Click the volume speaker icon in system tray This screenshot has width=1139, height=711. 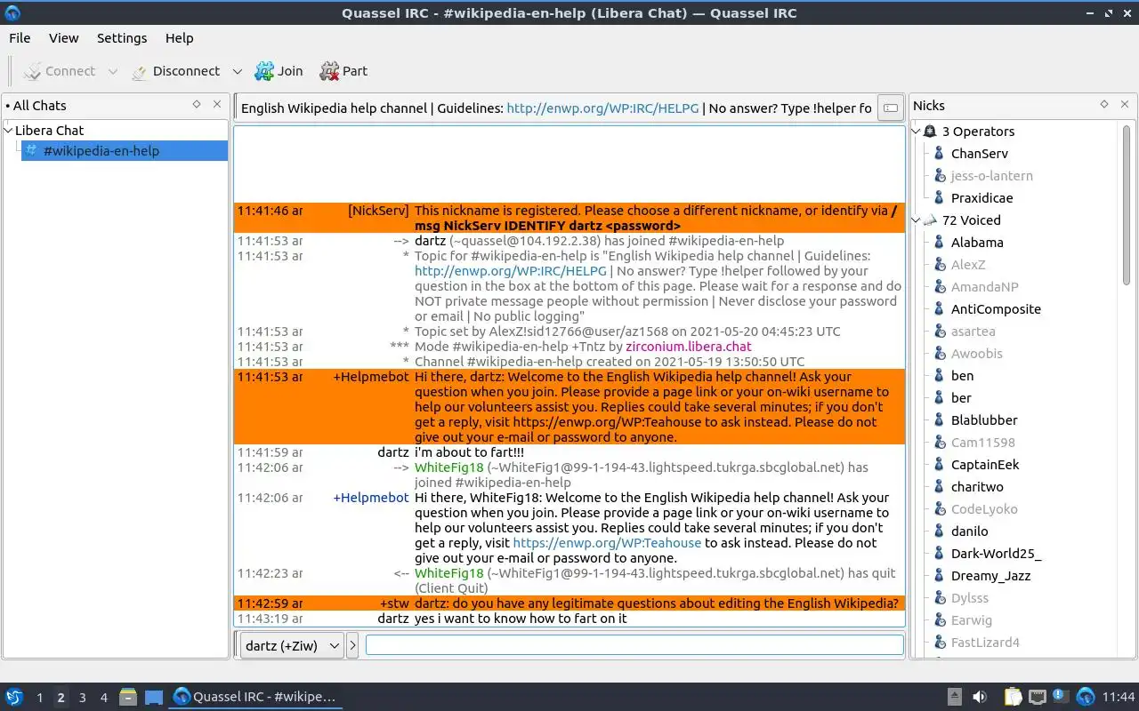pyautogui.click(x=980, y=697)
